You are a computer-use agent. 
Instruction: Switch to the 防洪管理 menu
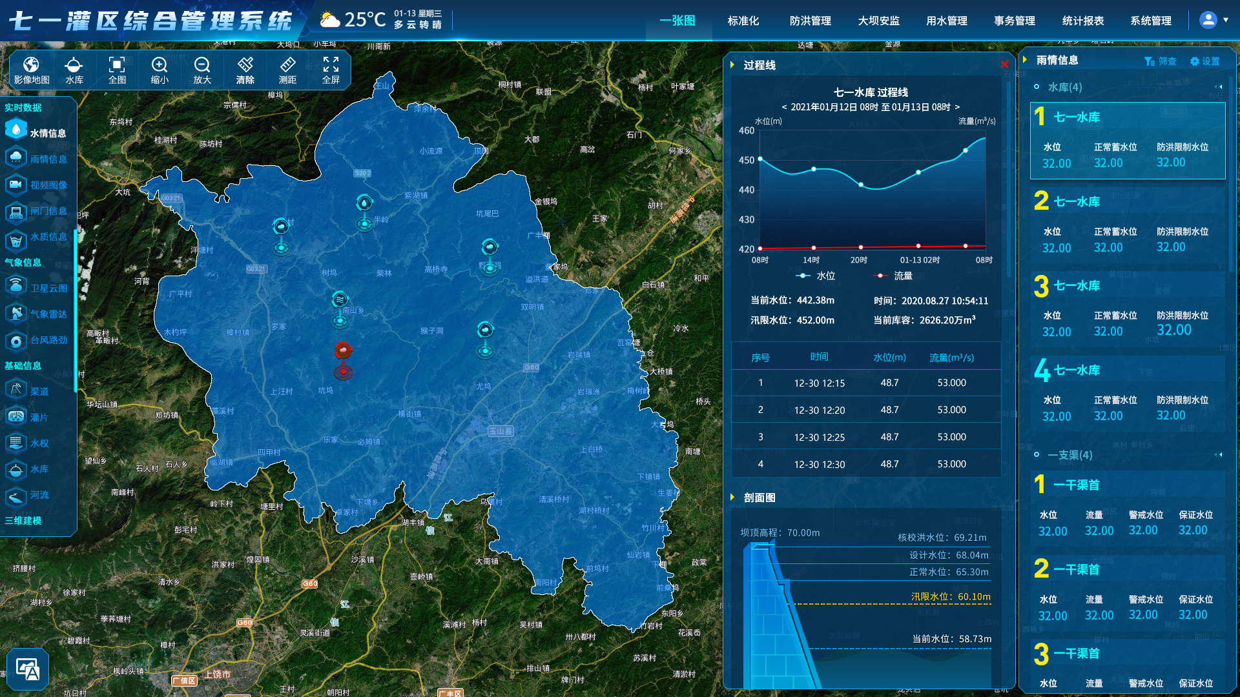(810, 21)
